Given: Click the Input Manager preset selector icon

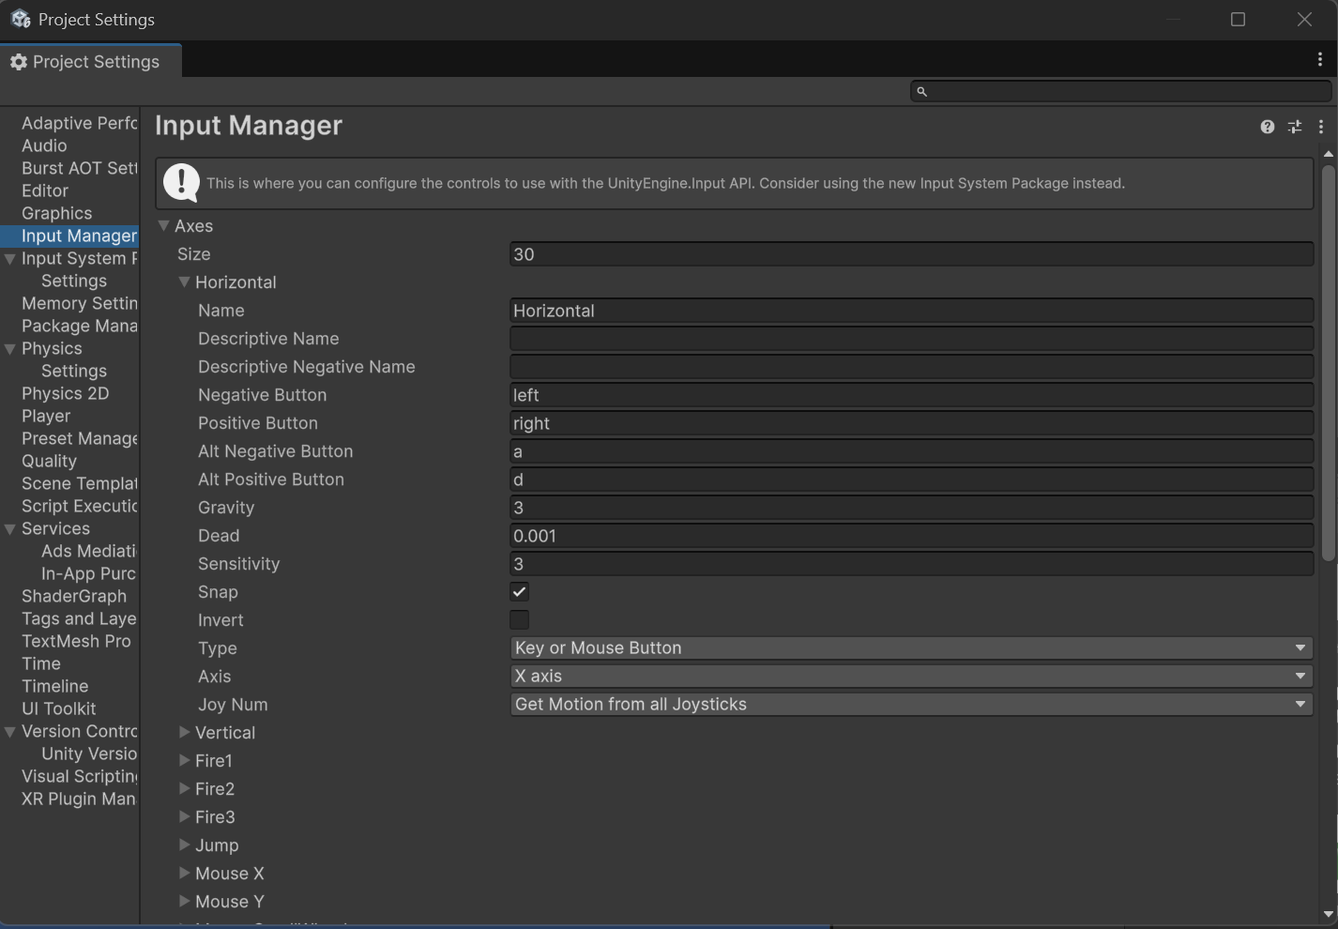Looking at the screenshot, I should pos(1295,127).
